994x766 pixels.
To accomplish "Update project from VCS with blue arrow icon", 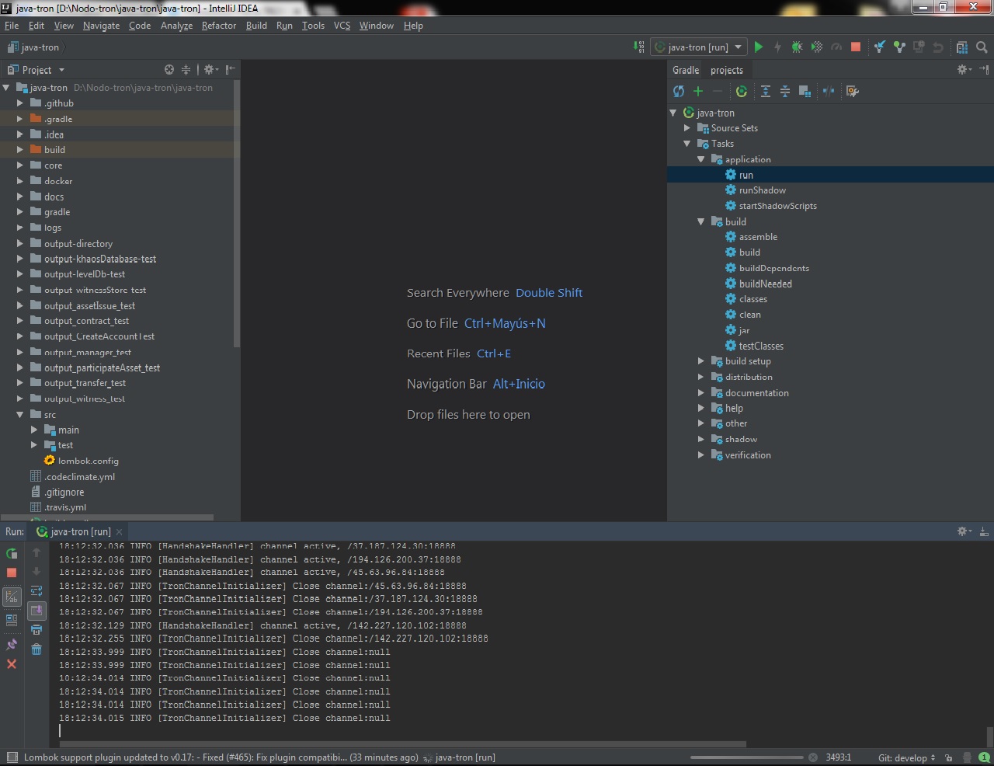I will 879,47.
